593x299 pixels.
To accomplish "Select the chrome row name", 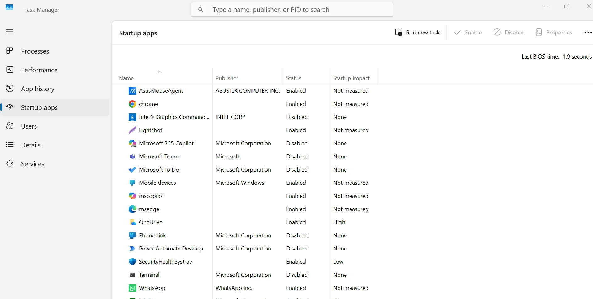I will point(148,104).
